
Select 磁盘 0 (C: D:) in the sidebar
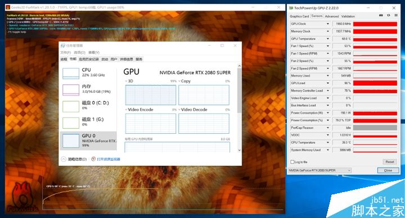coord(89,106)
